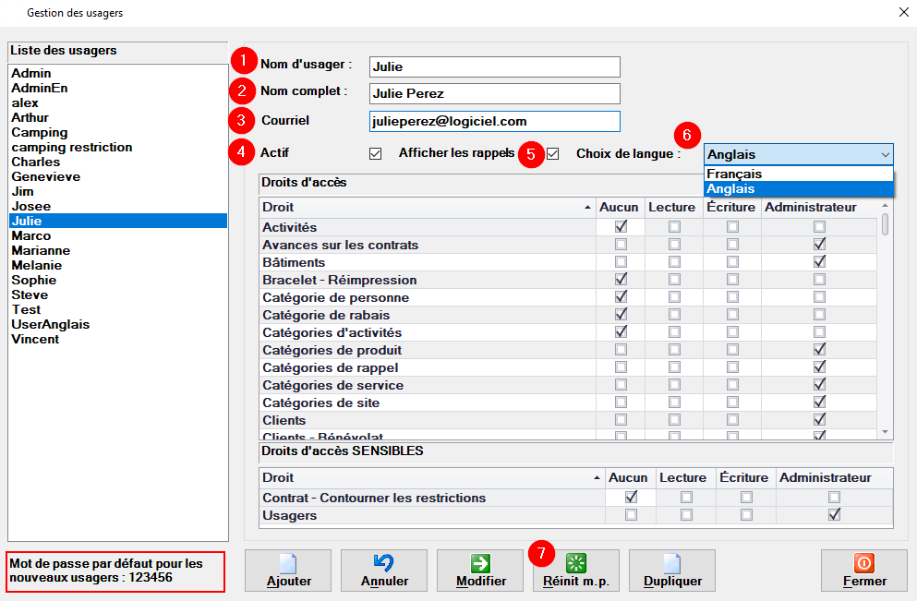Click into the Courriel email field
This screenshot has width=917, height=601.
point(493,121)
